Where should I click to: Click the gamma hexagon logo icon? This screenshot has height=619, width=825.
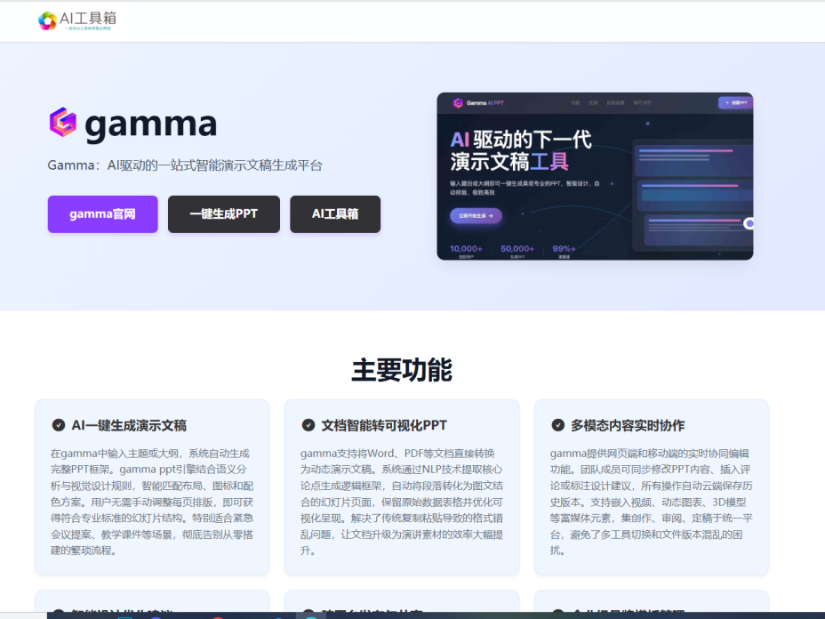coord(62,123)
